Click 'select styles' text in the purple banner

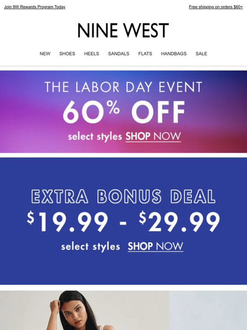pyautogui.click(x=95, y=137)
